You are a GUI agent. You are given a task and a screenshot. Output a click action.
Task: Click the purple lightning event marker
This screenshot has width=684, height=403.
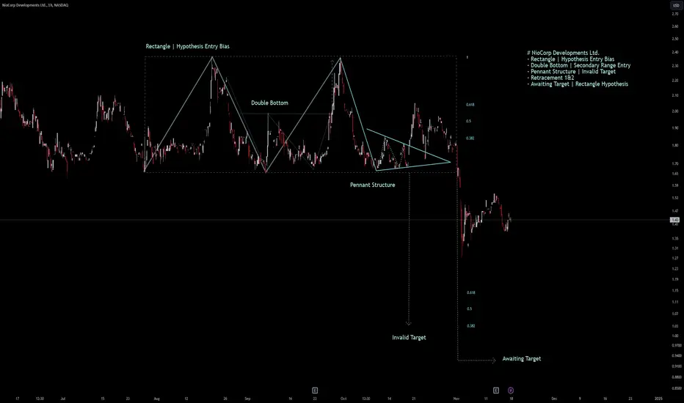coord(510,391)
